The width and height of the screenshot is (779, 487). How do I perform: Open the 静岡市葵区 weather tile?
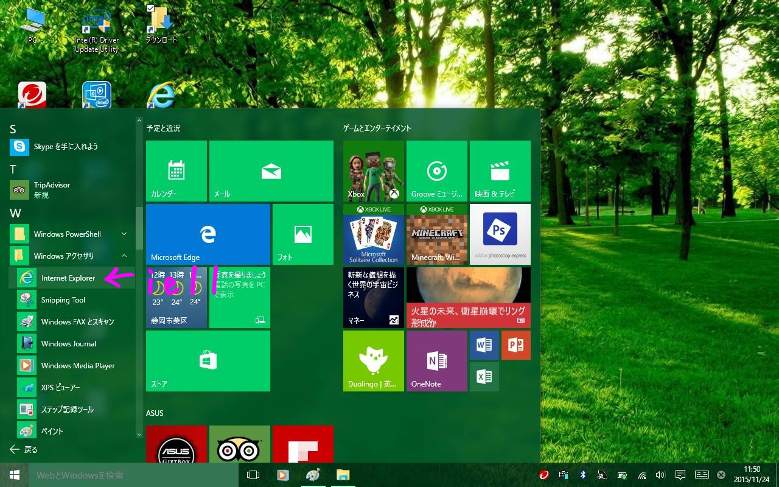coord(176,298)
